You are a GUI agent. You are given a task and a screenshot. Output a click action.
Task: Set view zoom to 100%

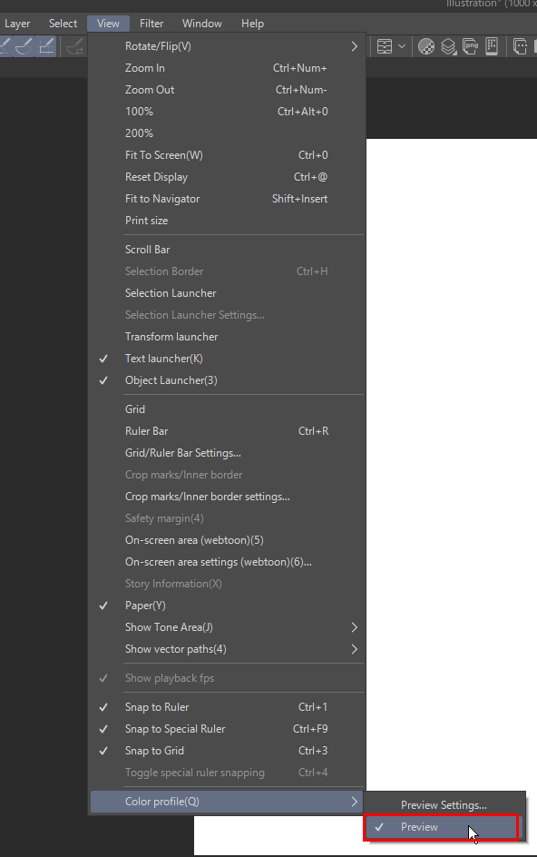click(x=228, y=112)
